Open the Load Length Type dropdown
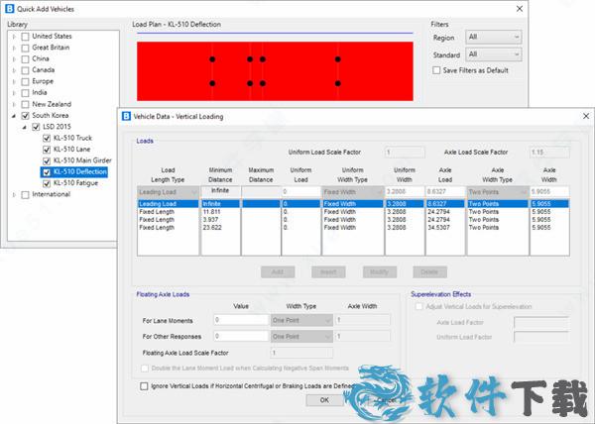The width and height of the screenshot is (595, 424). pyautogui.click(x=167, y=189)
